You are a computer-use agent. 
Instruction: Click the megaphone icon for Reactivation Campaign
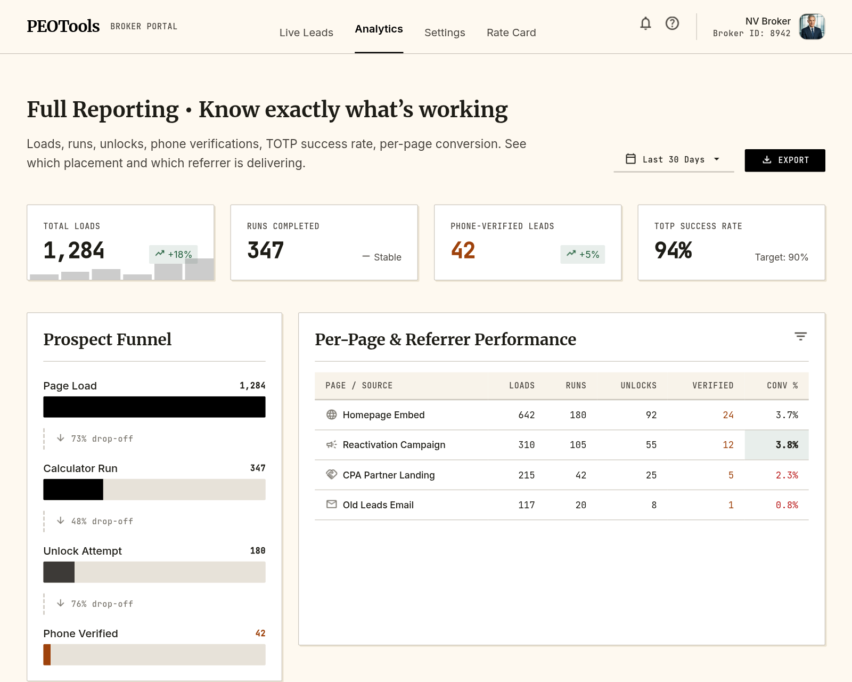(331, 444)
